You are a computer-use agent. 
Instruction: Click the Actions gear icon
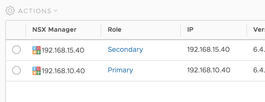click(x=10, y=11)
